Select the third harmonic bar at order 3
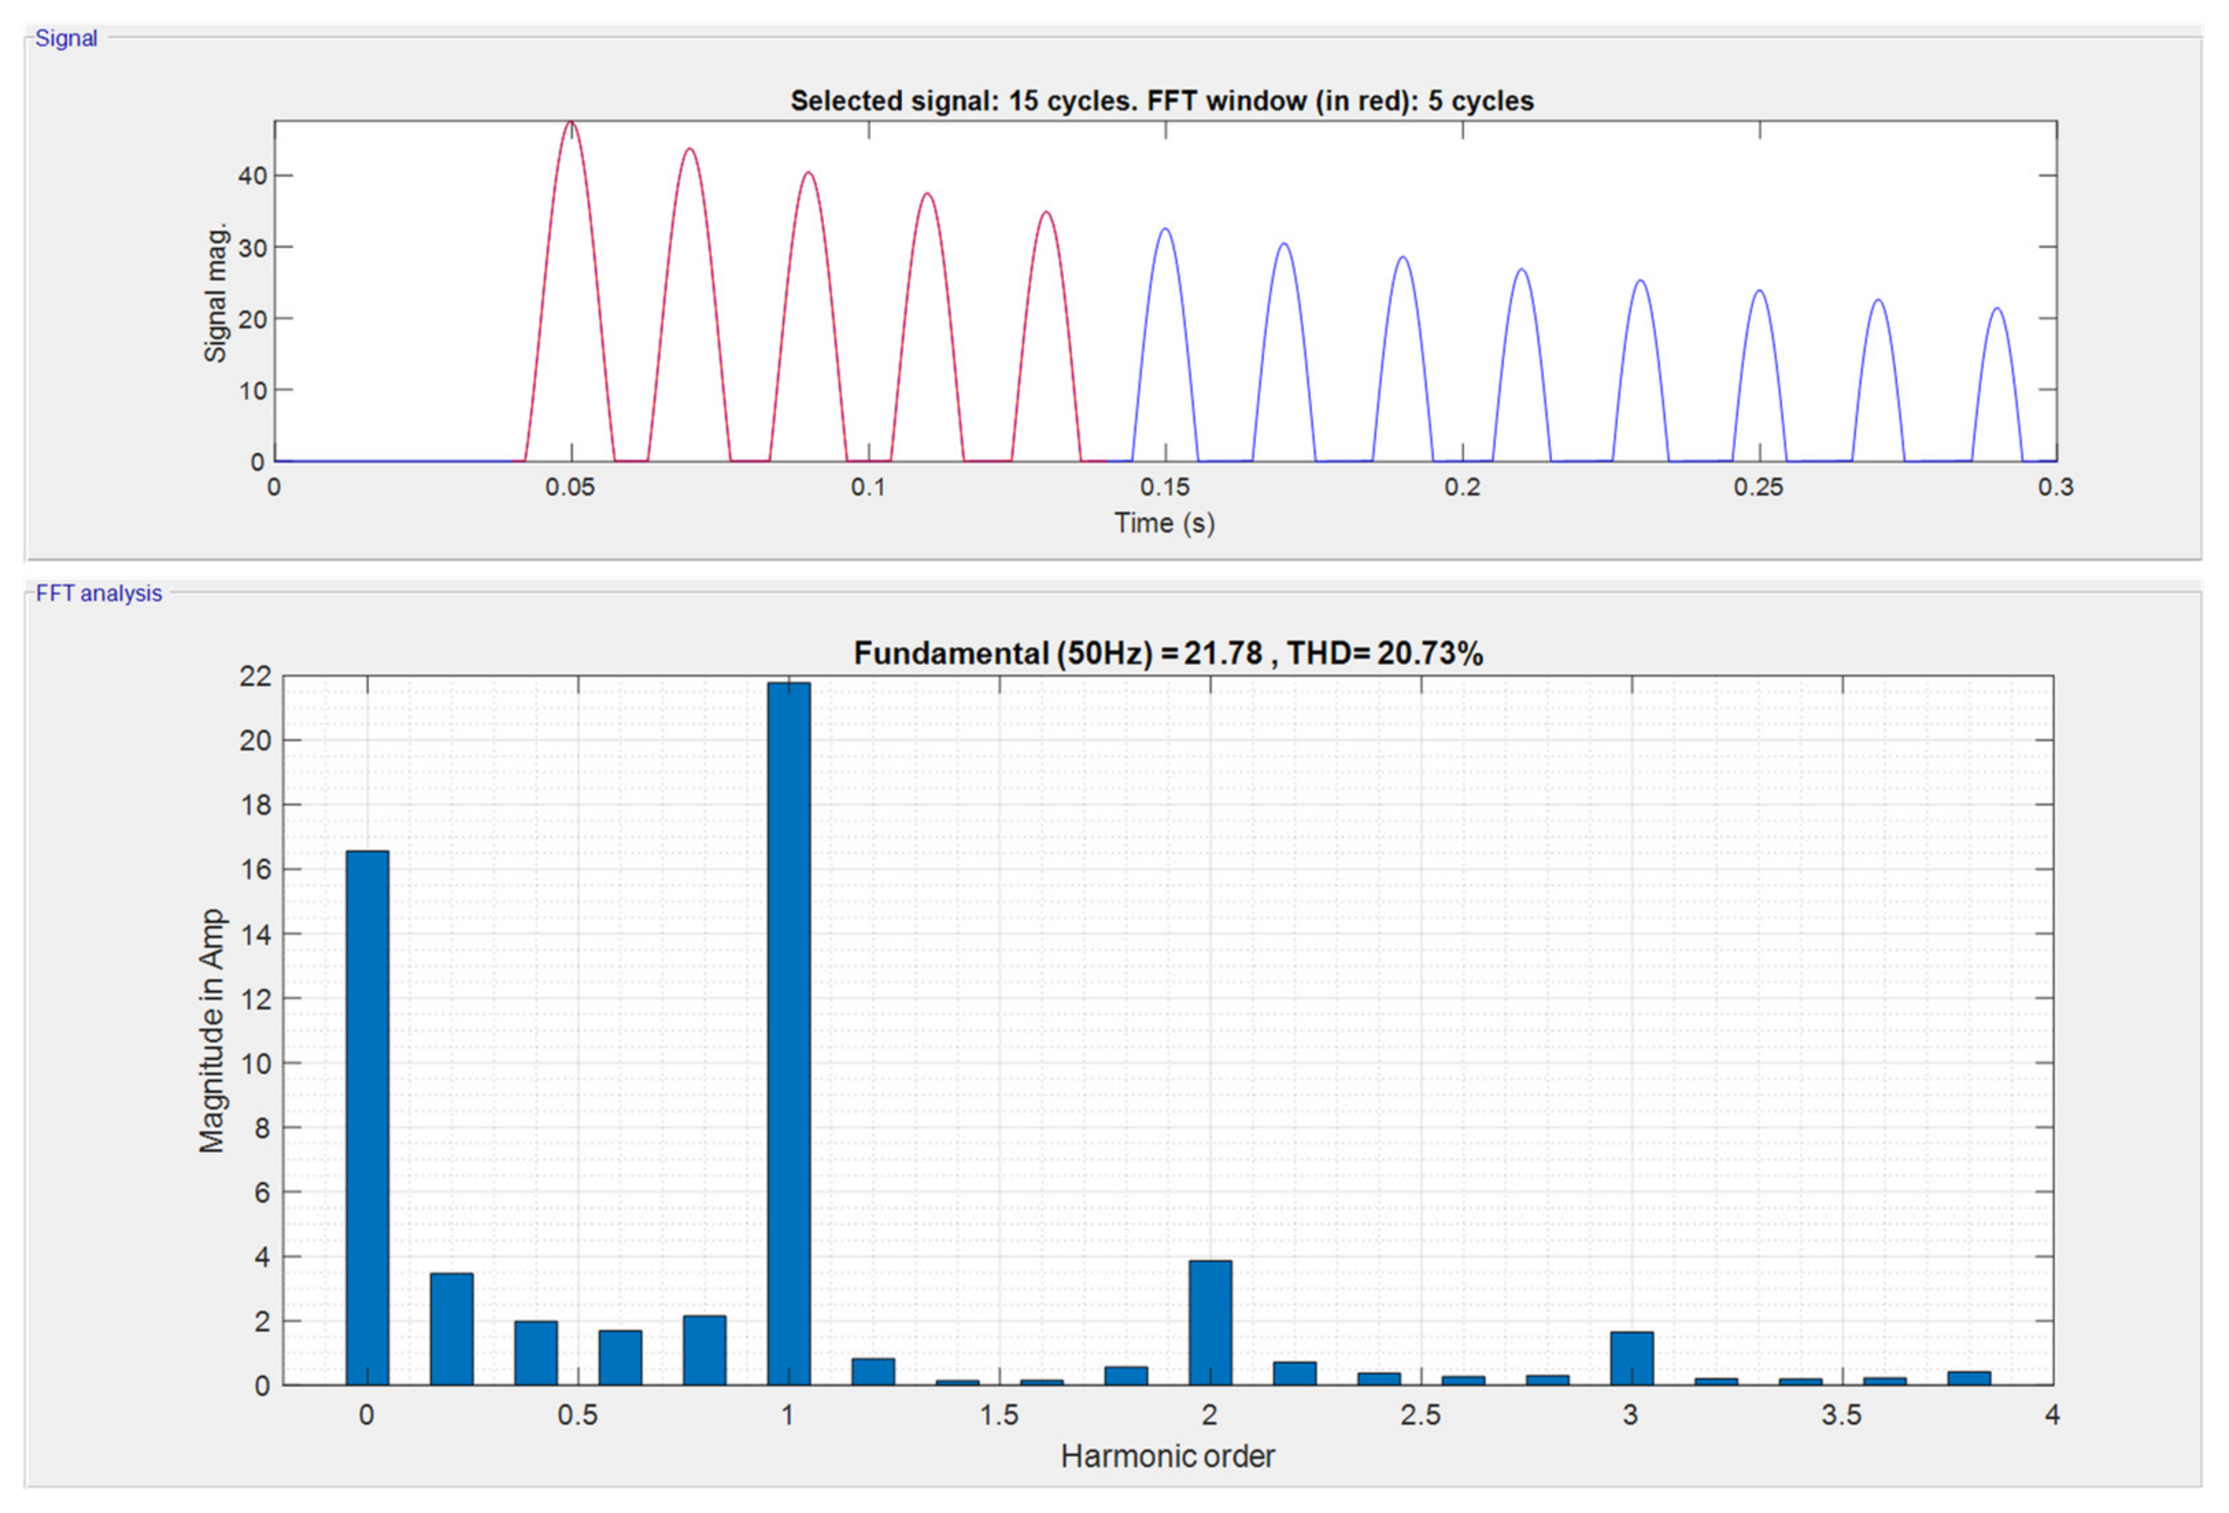The image size is (2229, 1513). coord(1631,1357)
